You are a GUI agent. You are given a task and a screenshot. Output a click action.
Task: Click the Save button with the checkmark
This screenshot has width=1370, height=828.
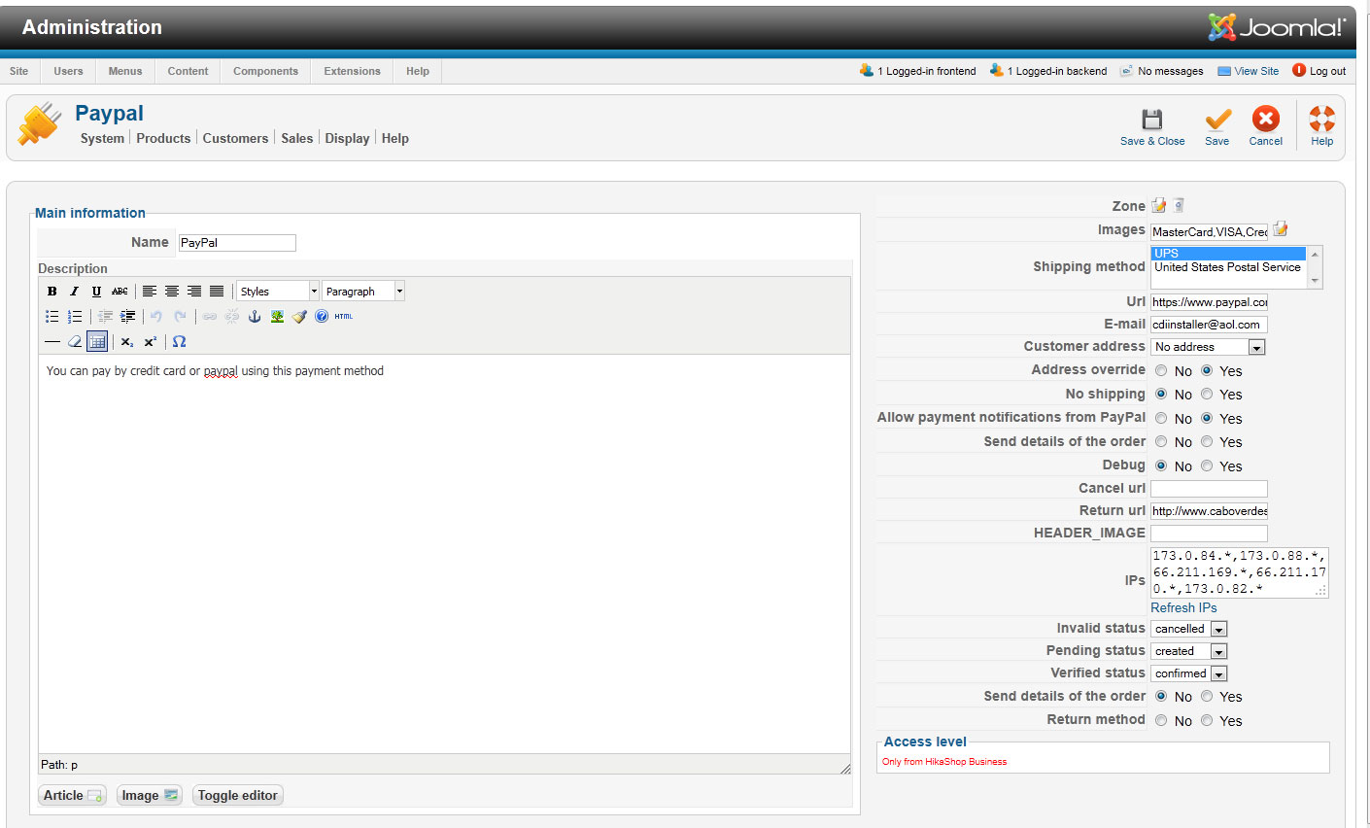(x=1217, y=127)
